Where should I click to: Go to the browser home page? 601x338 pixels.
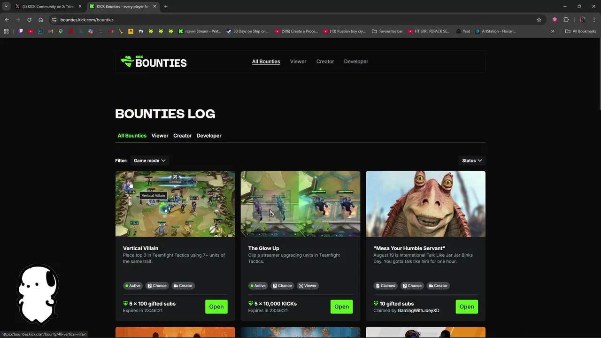40,20
